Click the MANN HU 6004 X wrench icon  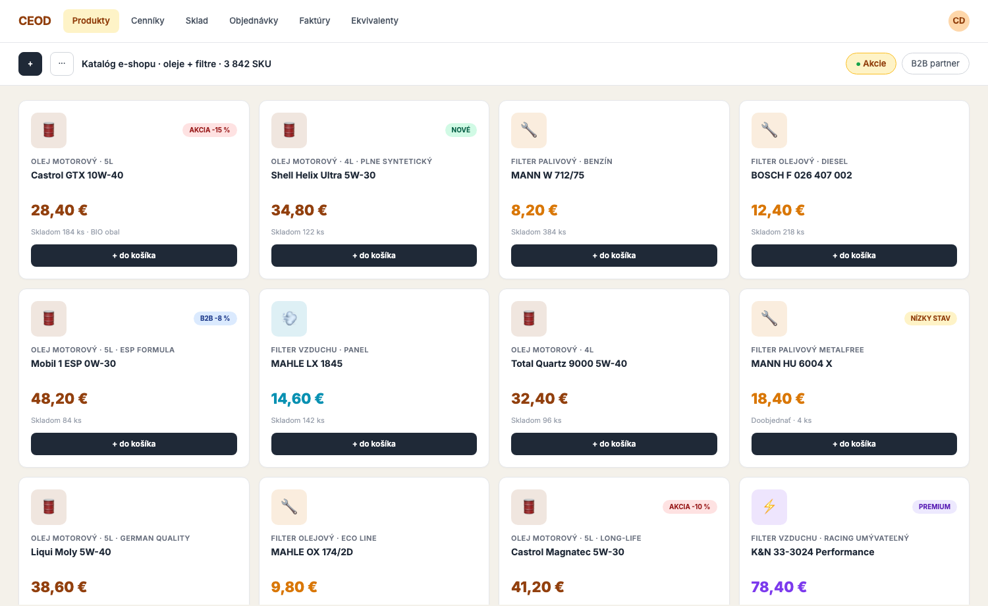(x=769, y=319)
